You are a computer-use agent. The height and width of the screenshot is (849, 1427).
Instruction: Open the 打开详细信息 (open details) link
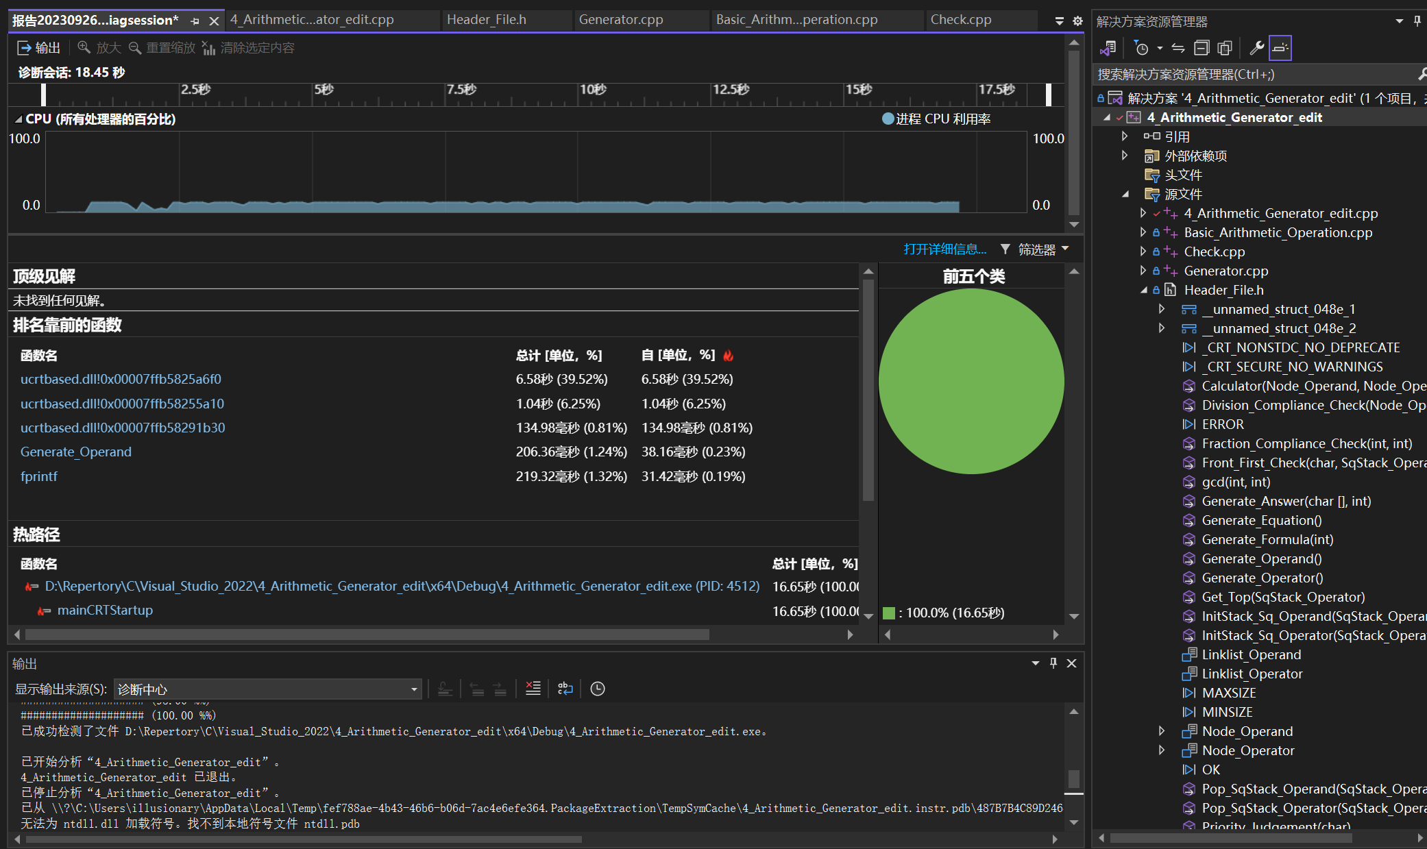pyautogui.click(x=944, y=249)
